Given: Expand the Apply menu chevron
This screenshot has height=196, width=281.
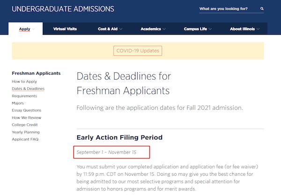Looking at the screenshot, I should click(x=34, y=29).
